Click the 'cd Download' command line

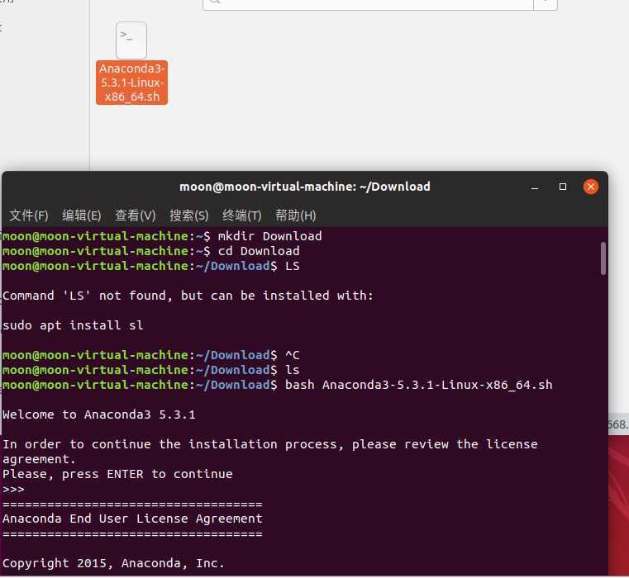click(150, 251)
